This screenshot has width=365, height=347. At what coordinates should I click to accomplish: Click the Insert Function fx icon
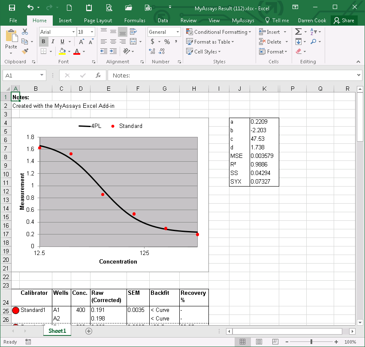coord(98,75)
